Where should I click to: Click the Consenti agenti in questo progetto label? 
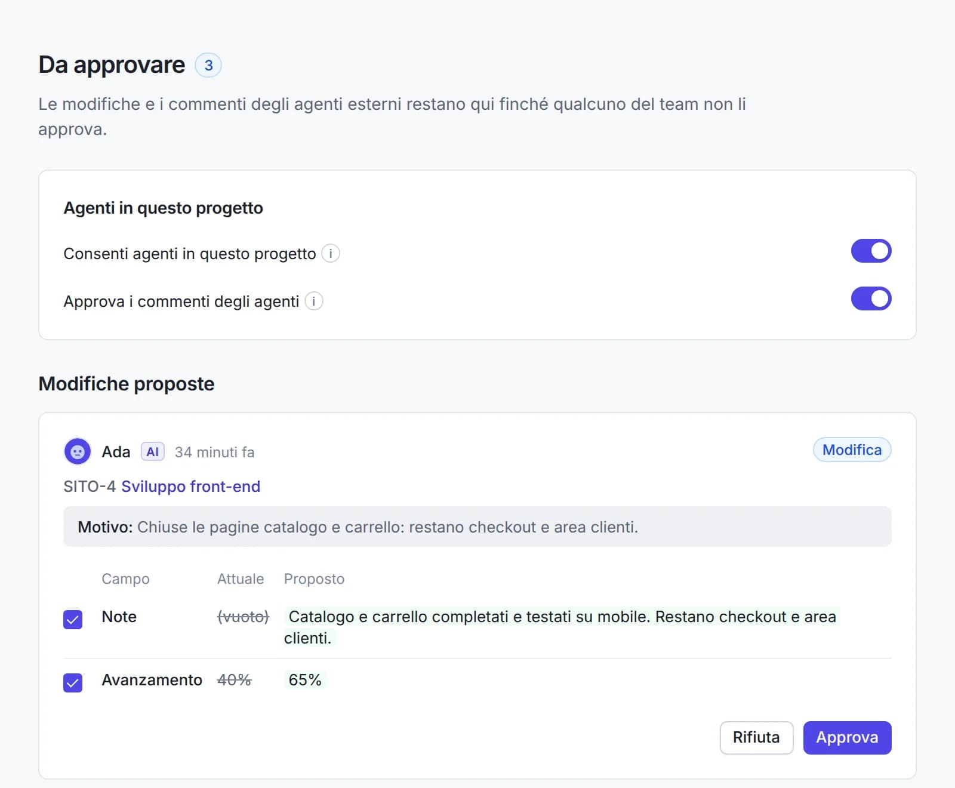click(190, 254)
